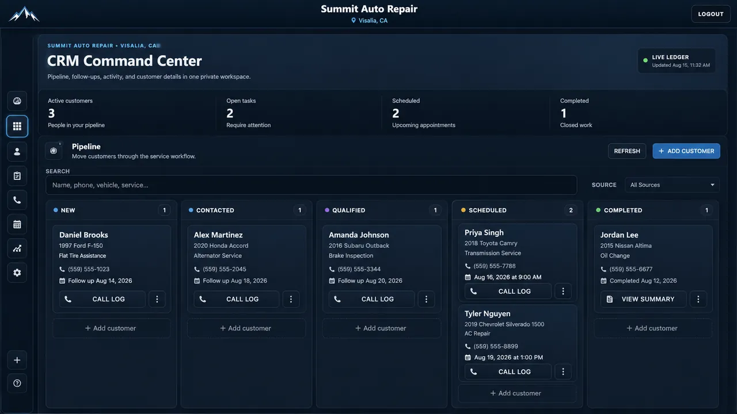Open Priya Singh more options menu
Viewport: 737px width, 414px height.
click(563, 291)
